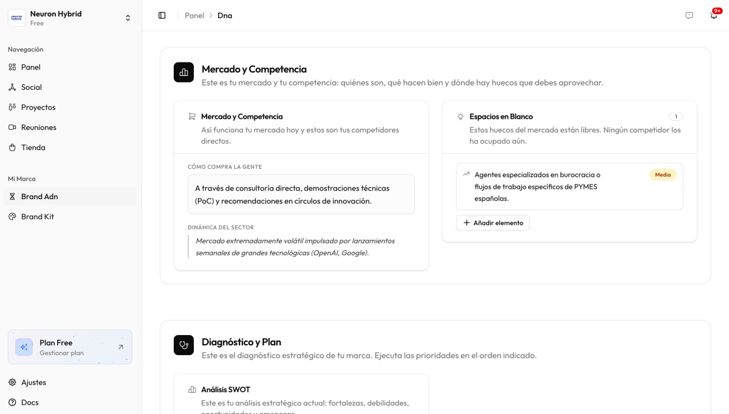Open the Social section
Screen dimensions: 729x414
click(31, 87)
